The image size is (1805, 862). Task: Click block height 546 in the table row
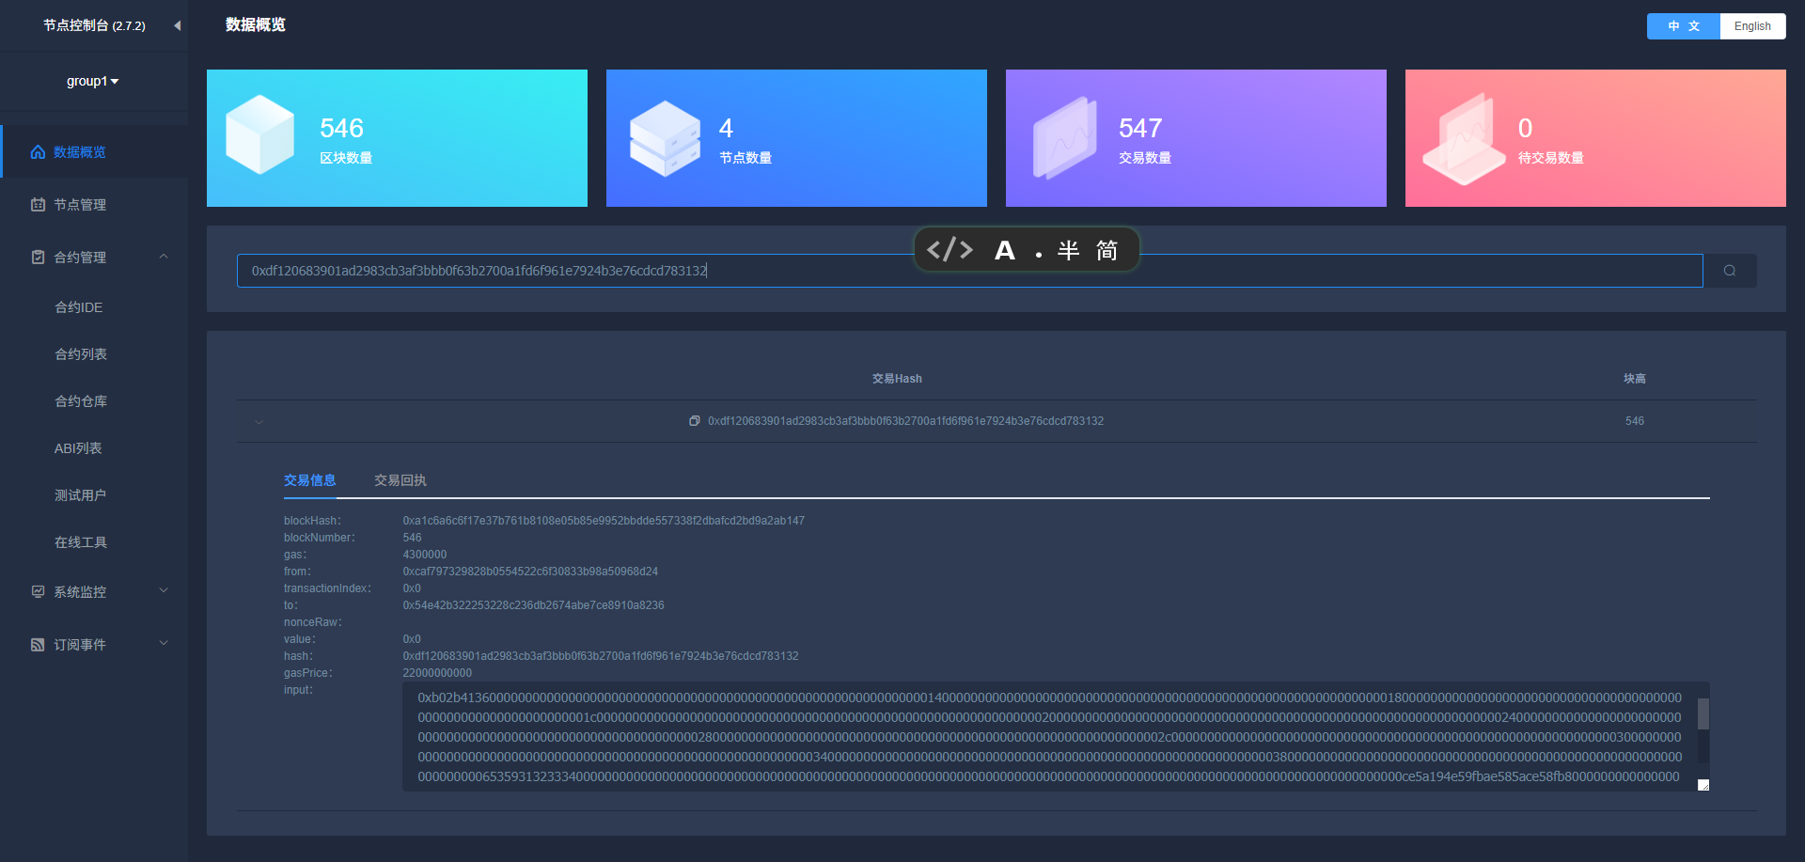(x=1635, y=421)
